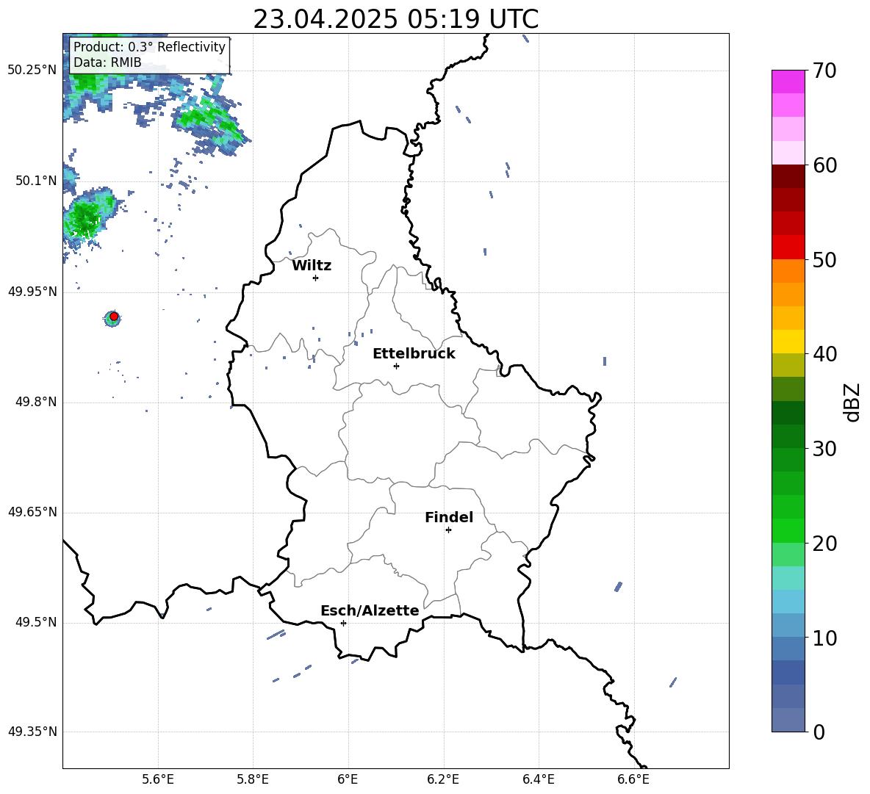Click the colorbar tick label 0

(x=819, y=732)
